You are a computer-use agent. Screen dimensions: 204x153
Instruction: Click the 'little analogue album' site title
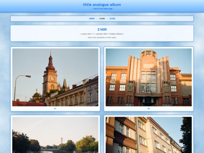[x=102, y=5]
